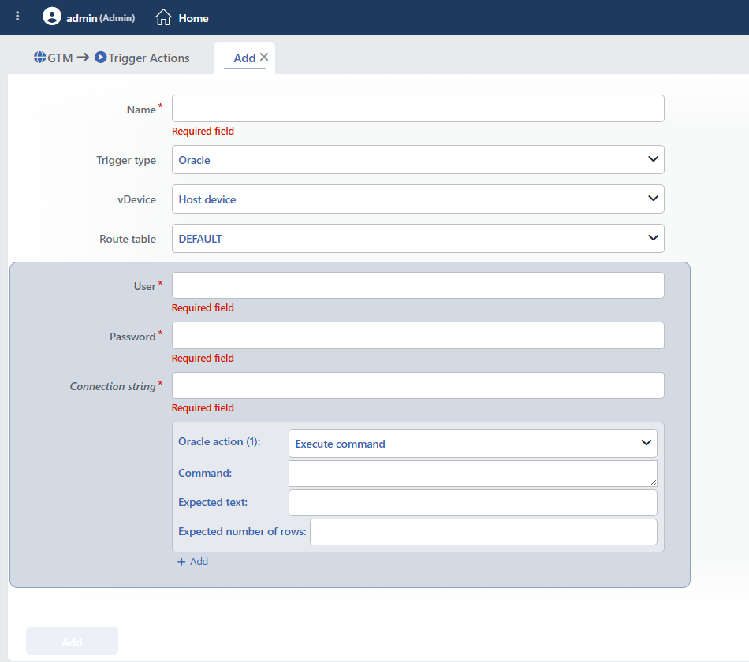Viewport: 749px width, 662px height.
Task: Click the Command text area resize handle
Action: pyautogui.click(x=653, y=483)
